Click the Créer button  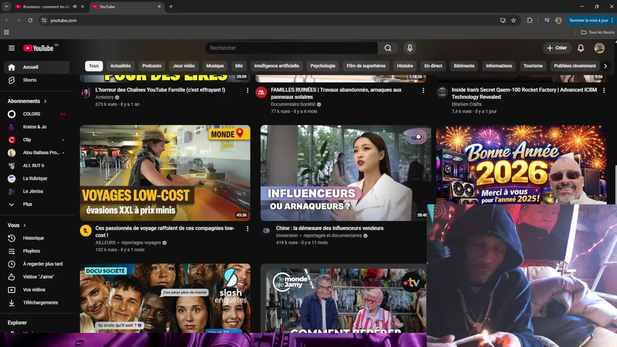[557, 48]
